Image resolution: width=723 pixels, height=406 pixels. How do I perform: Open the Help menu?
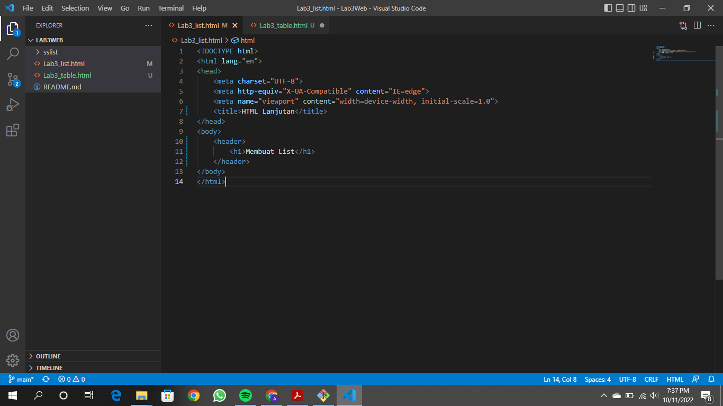[200, 8]
